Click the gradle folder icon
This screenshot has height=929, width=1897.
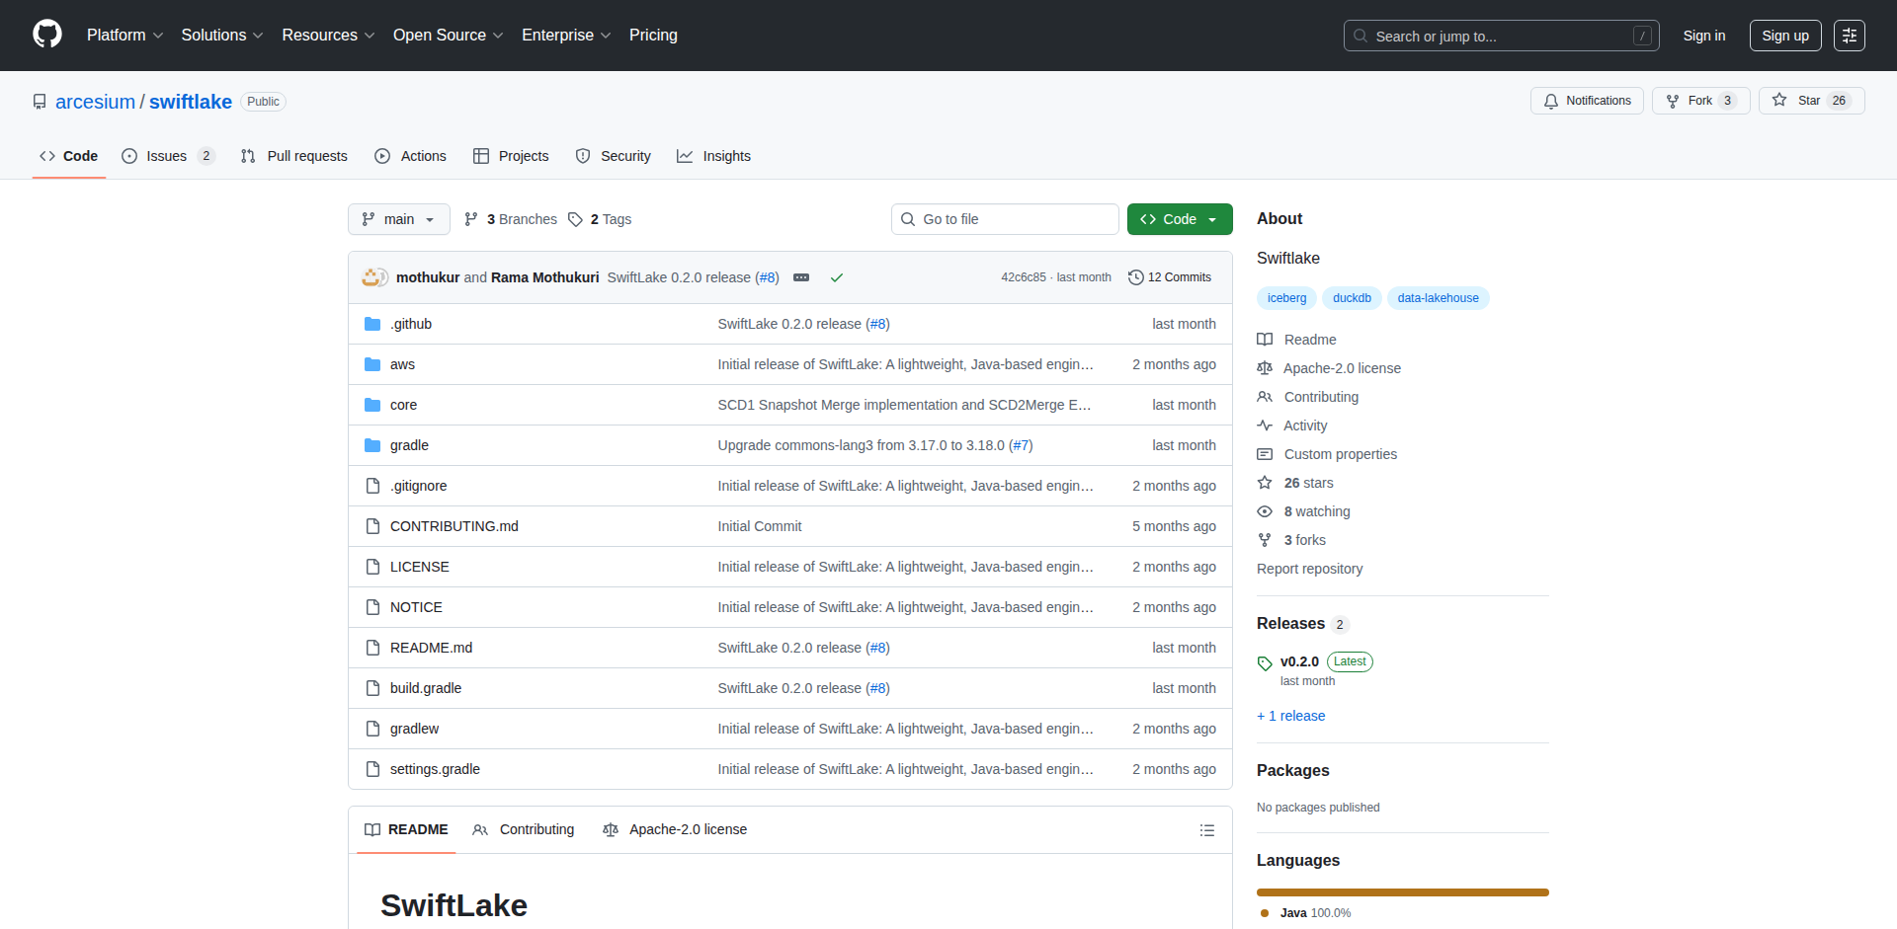click(372, 445)
